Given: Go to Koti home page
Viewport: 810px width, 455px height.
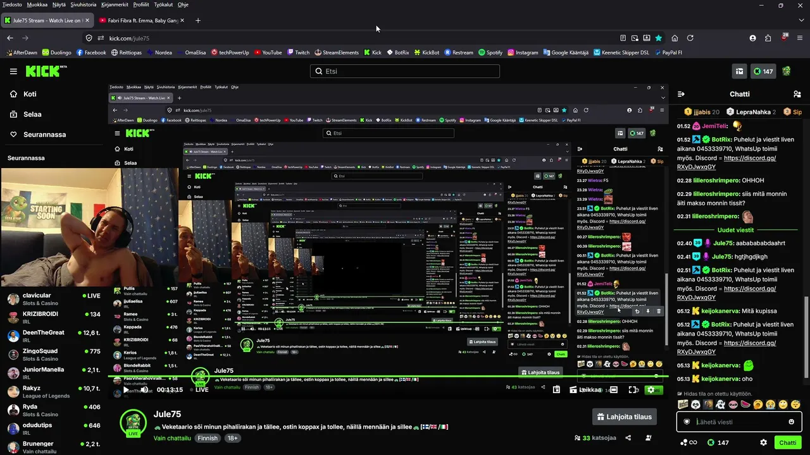Looking at the screenshot, I should click(x=23, y=94).
